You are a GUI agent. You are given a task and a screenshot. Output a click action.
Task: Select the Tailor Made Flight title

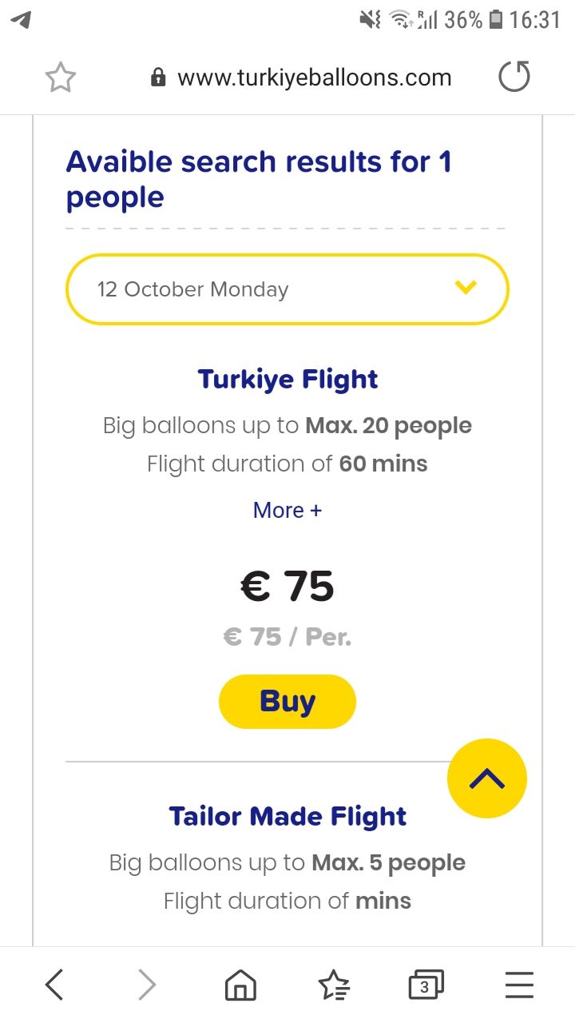coord(287,816)
